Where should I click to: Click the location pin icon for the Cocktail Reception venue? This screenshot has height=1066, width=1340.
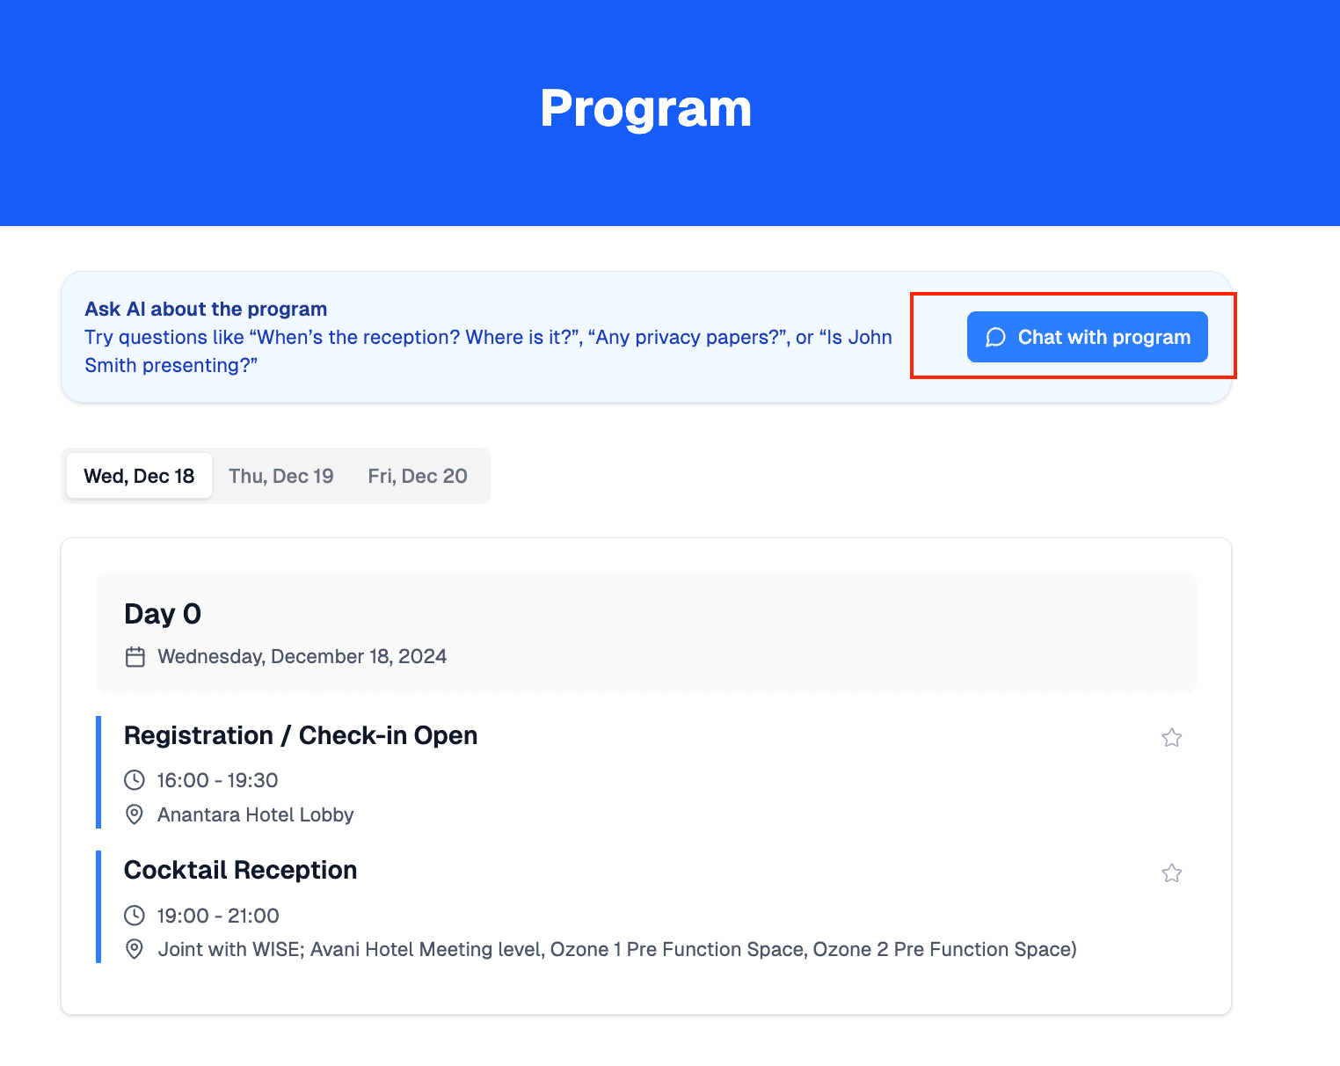click(135, 949)
